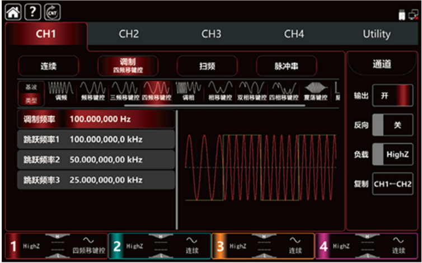
Task: Click the Home icon in top bar
Action: (x=12, y=12)
